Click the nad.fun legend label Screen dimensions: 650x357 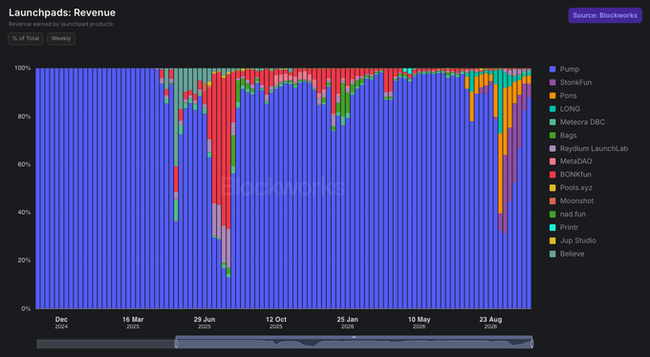[x=573, y=214]
